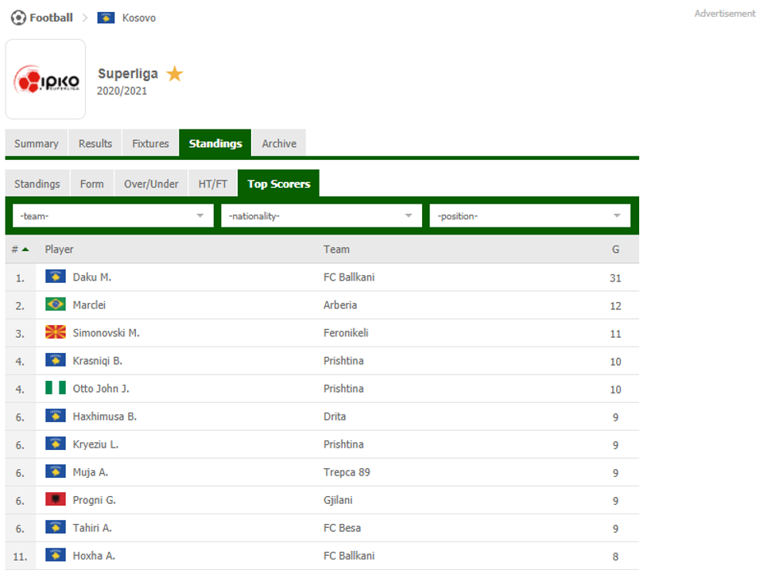Expand the -nationality- filter dropdown

pyautogui.click(x=321, y=215)
